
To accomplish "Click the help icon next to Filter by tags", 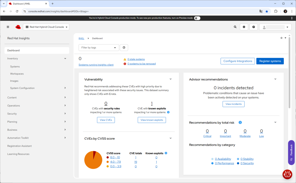I will (x=124, y=48).
